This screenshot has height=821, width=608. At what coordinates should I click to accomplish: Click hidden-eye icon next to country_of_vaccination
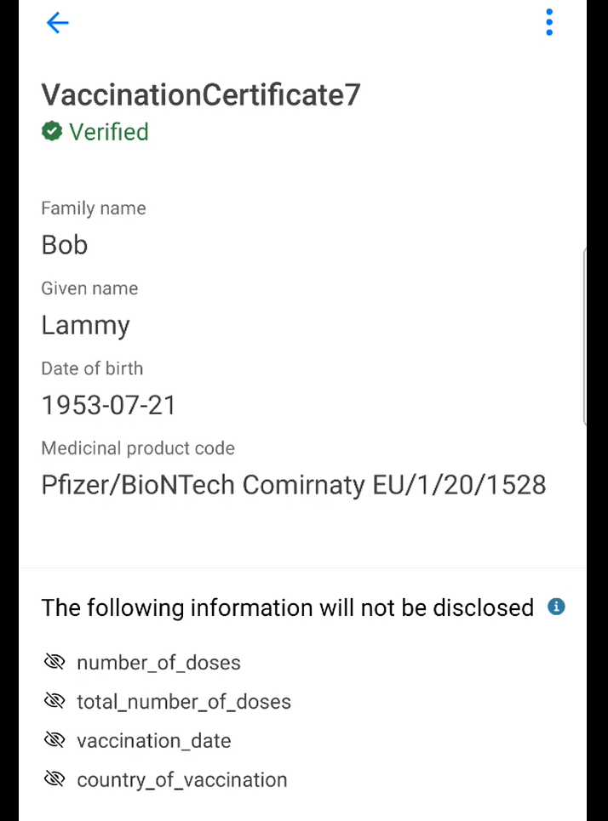click(x=54, y=779)
